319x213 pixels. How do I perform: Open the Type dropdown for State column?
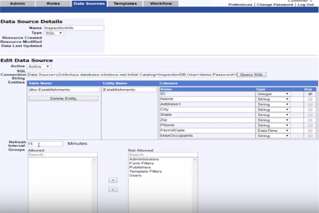273,115
